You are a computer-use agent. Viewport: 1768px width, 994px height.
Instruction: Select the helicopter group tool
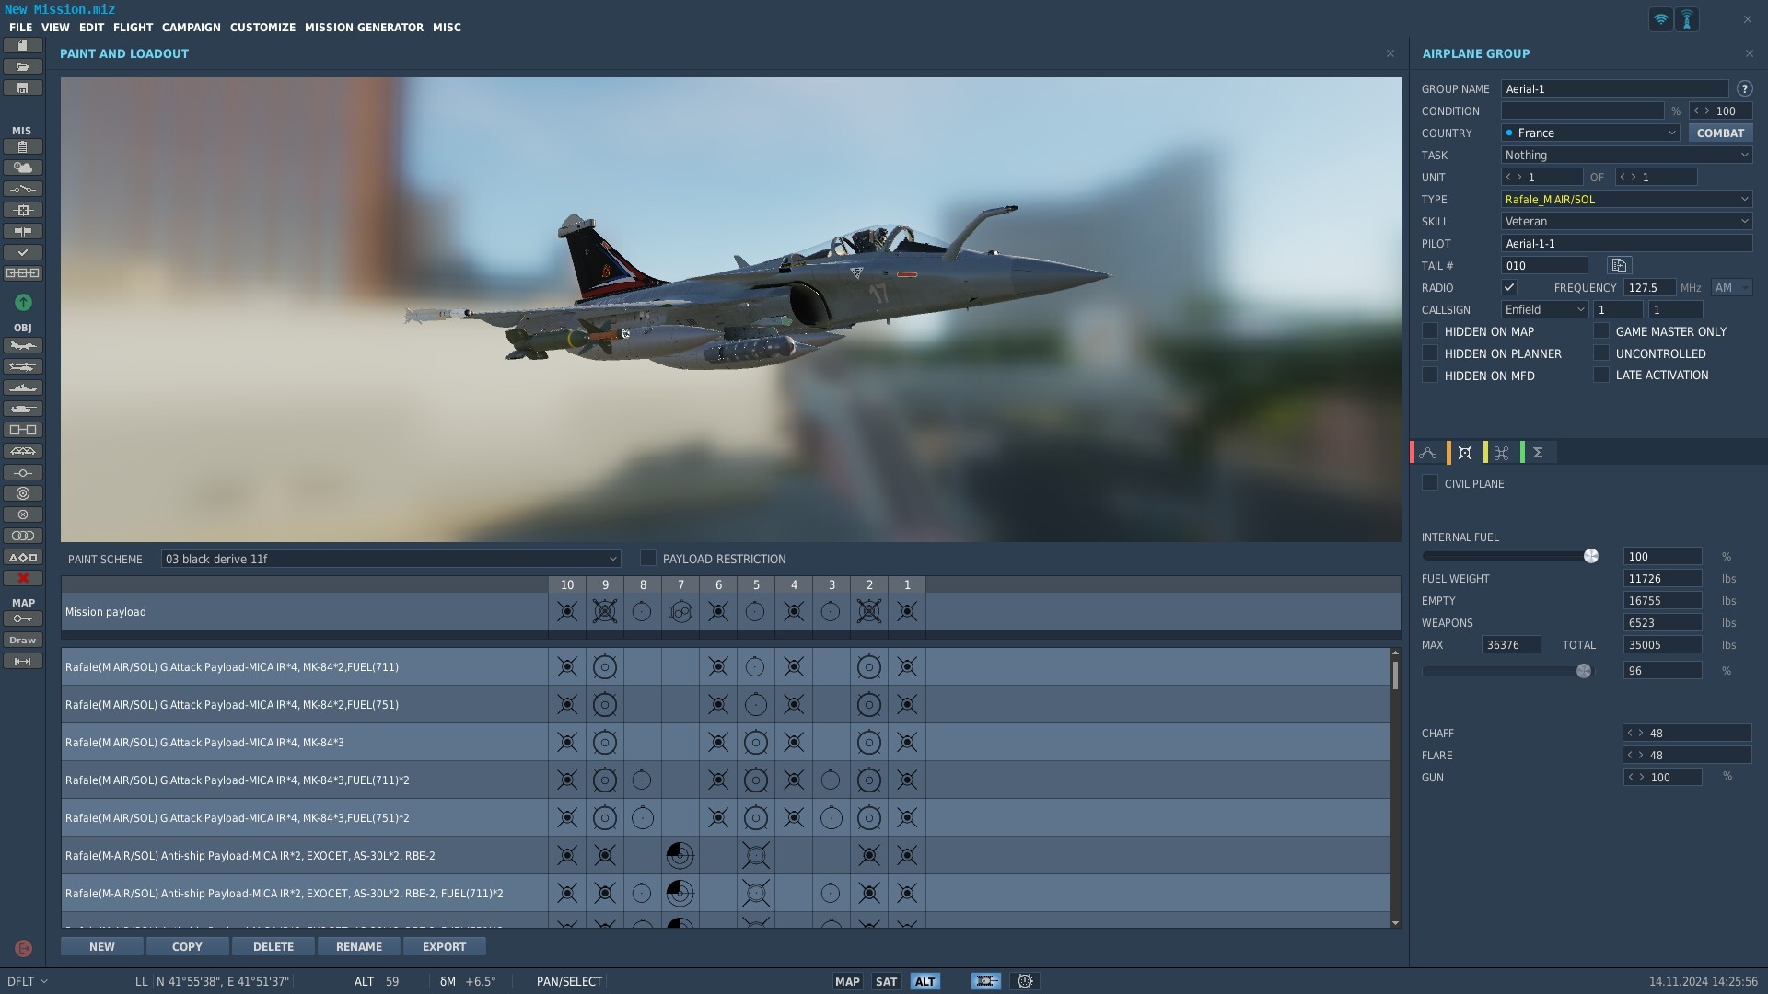tap(23, 366)
